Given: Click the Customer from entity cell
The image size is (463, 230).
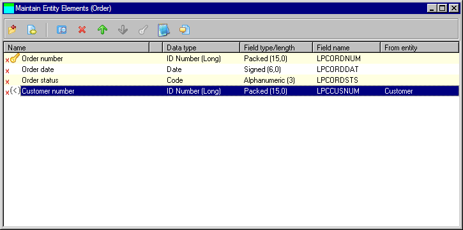Looking at the screenshot, I should click(x=398, y=91).
